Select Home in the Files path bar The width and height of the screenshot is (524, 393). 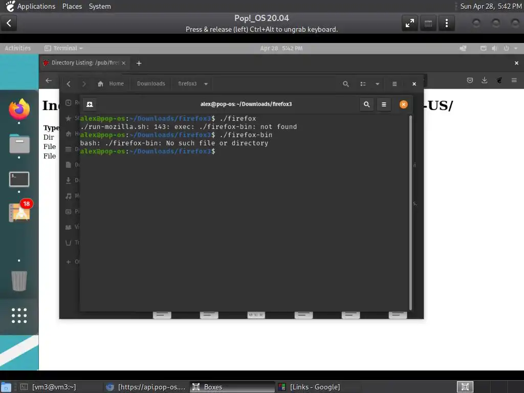click(x=111, y=83)
